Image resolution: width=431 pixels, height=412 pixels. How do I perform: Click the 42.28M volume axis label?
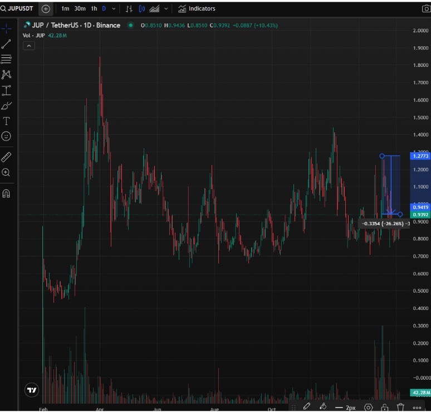click(420, 392)
